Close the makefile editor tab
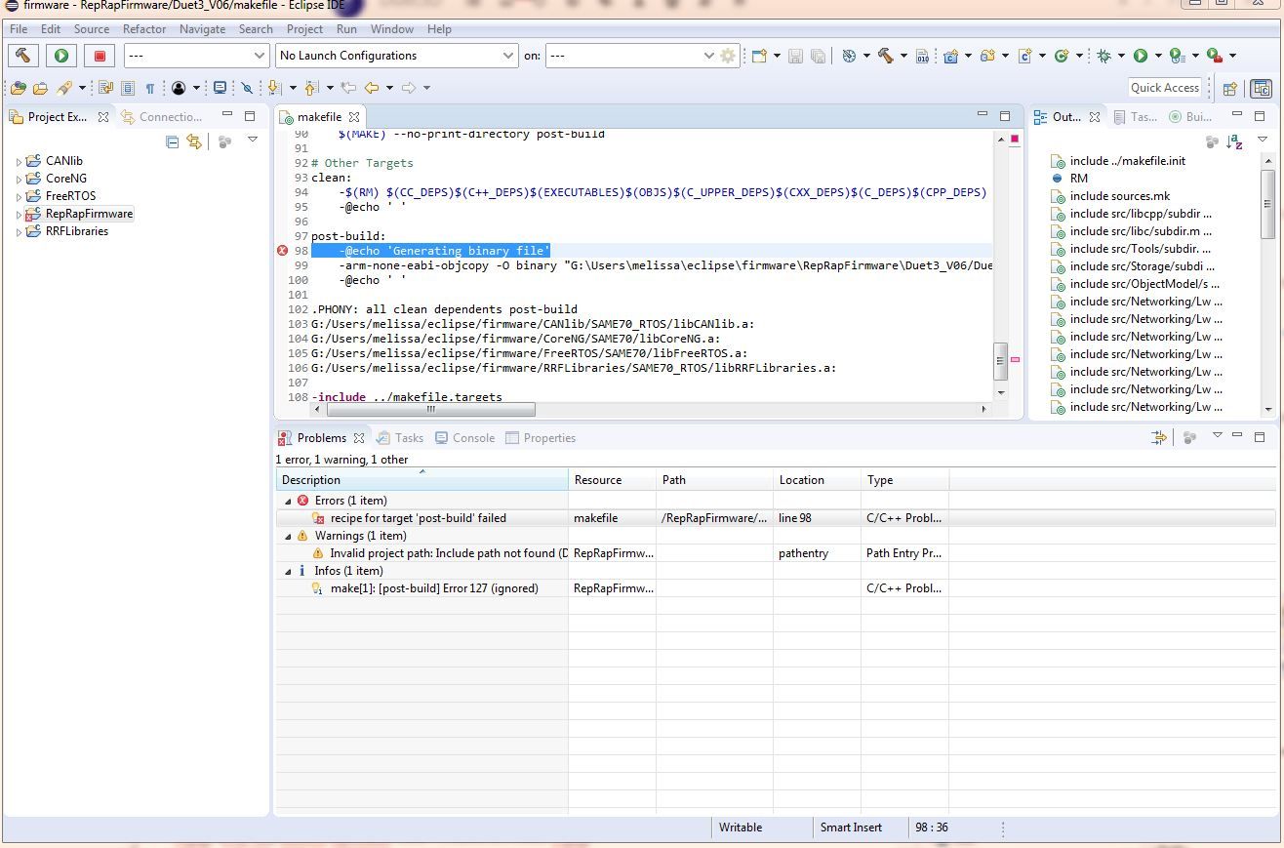Viewport: 1284px width, 848px height. click(355, 117)
